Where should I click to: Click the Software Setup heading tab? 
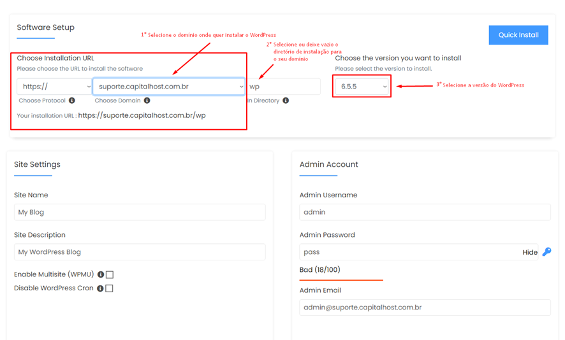click(x=45, y=28)
